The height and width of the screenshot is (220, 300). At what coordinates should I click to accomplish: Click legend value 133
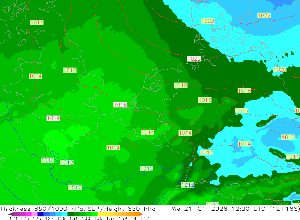(x=86, y=218)
